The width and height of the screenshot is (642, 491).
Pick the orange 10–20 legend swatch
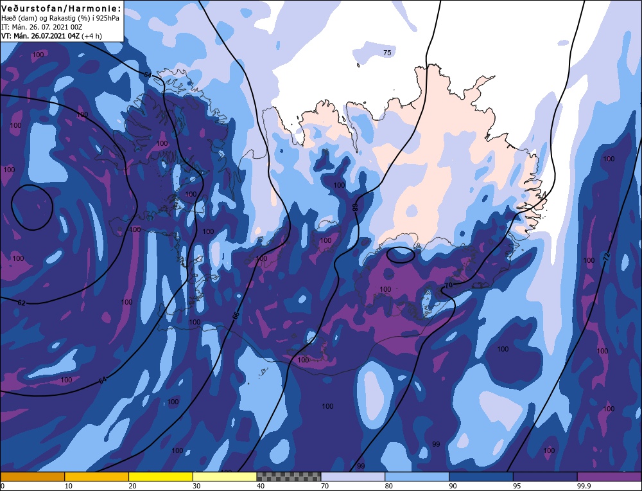96,476
